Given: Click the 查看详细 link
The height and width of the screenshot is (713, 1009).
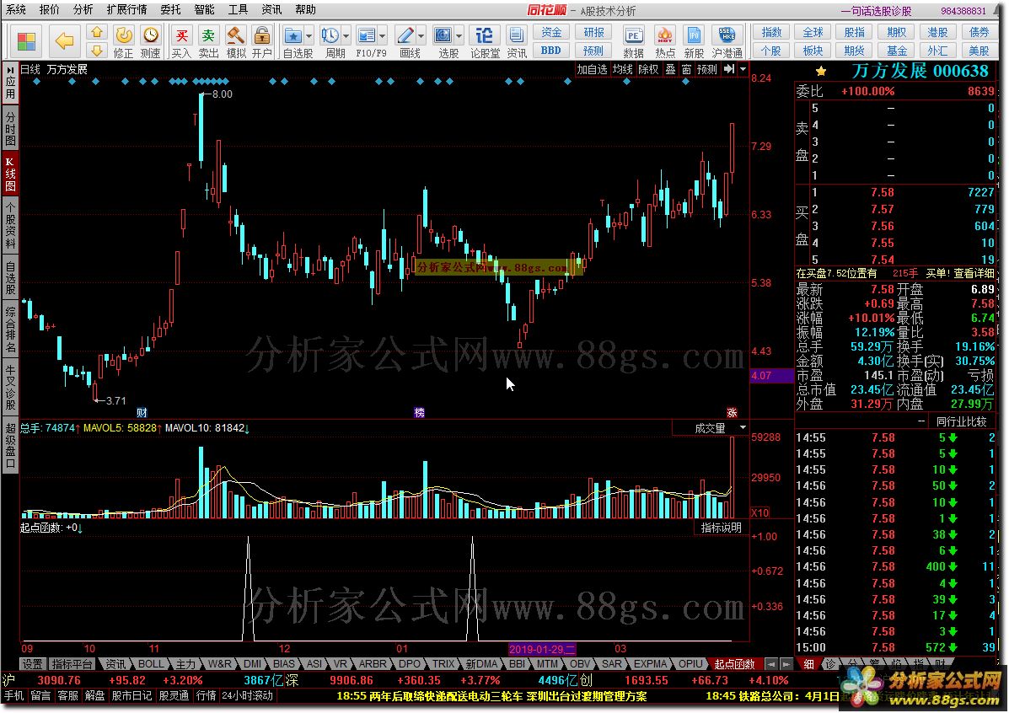Looking at the screenshot, I should point(974,274).
